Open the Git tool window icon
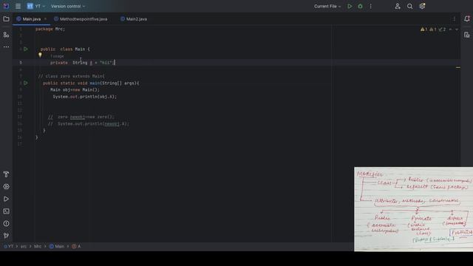The height and width of the screenshot is (266, 473). tap(6, 236)
